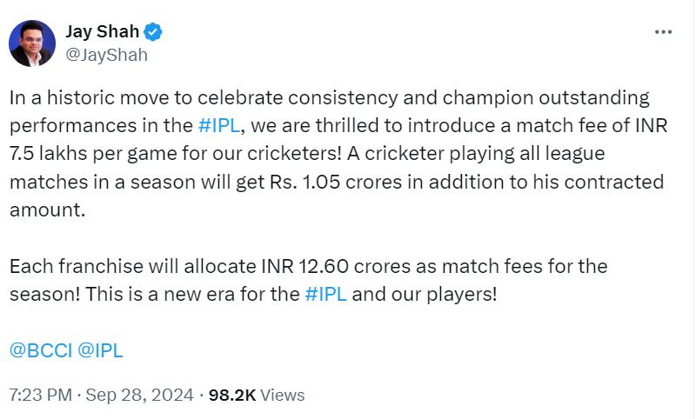The image size is (696, 419).
Task: Open the #IPL hashtag in second paragraph
Action: 326,293
